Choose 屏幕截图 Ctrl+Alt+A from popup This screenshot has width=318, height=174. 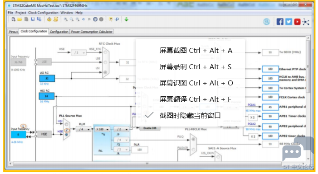coord(196,50)
